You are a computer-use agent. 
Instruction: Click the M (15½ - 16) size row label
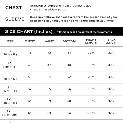[10, 65]
